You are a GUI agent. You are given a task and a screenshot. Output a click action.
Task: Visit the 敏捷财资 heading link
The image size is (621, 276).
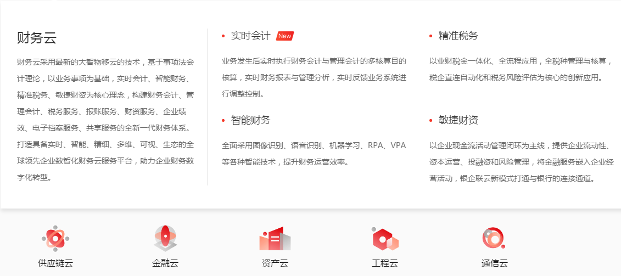pos(458,120)
